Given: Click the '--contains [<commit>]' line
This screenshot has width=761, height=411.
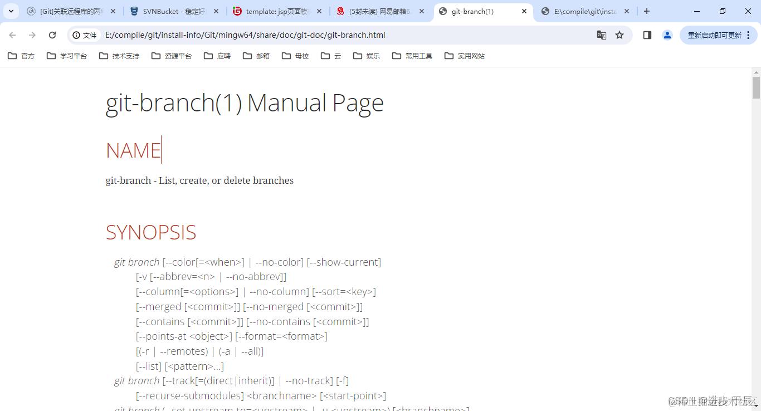Looking at the screenshot, I should 252,322.
